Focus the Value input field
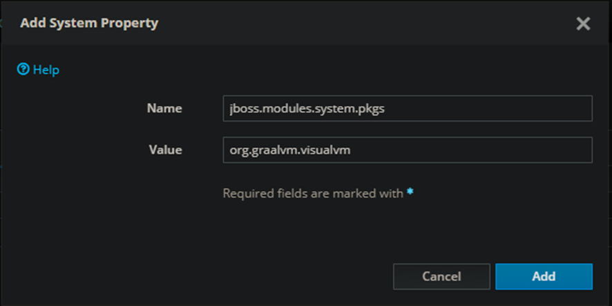The image size is (612, 306). pos(407,150)
